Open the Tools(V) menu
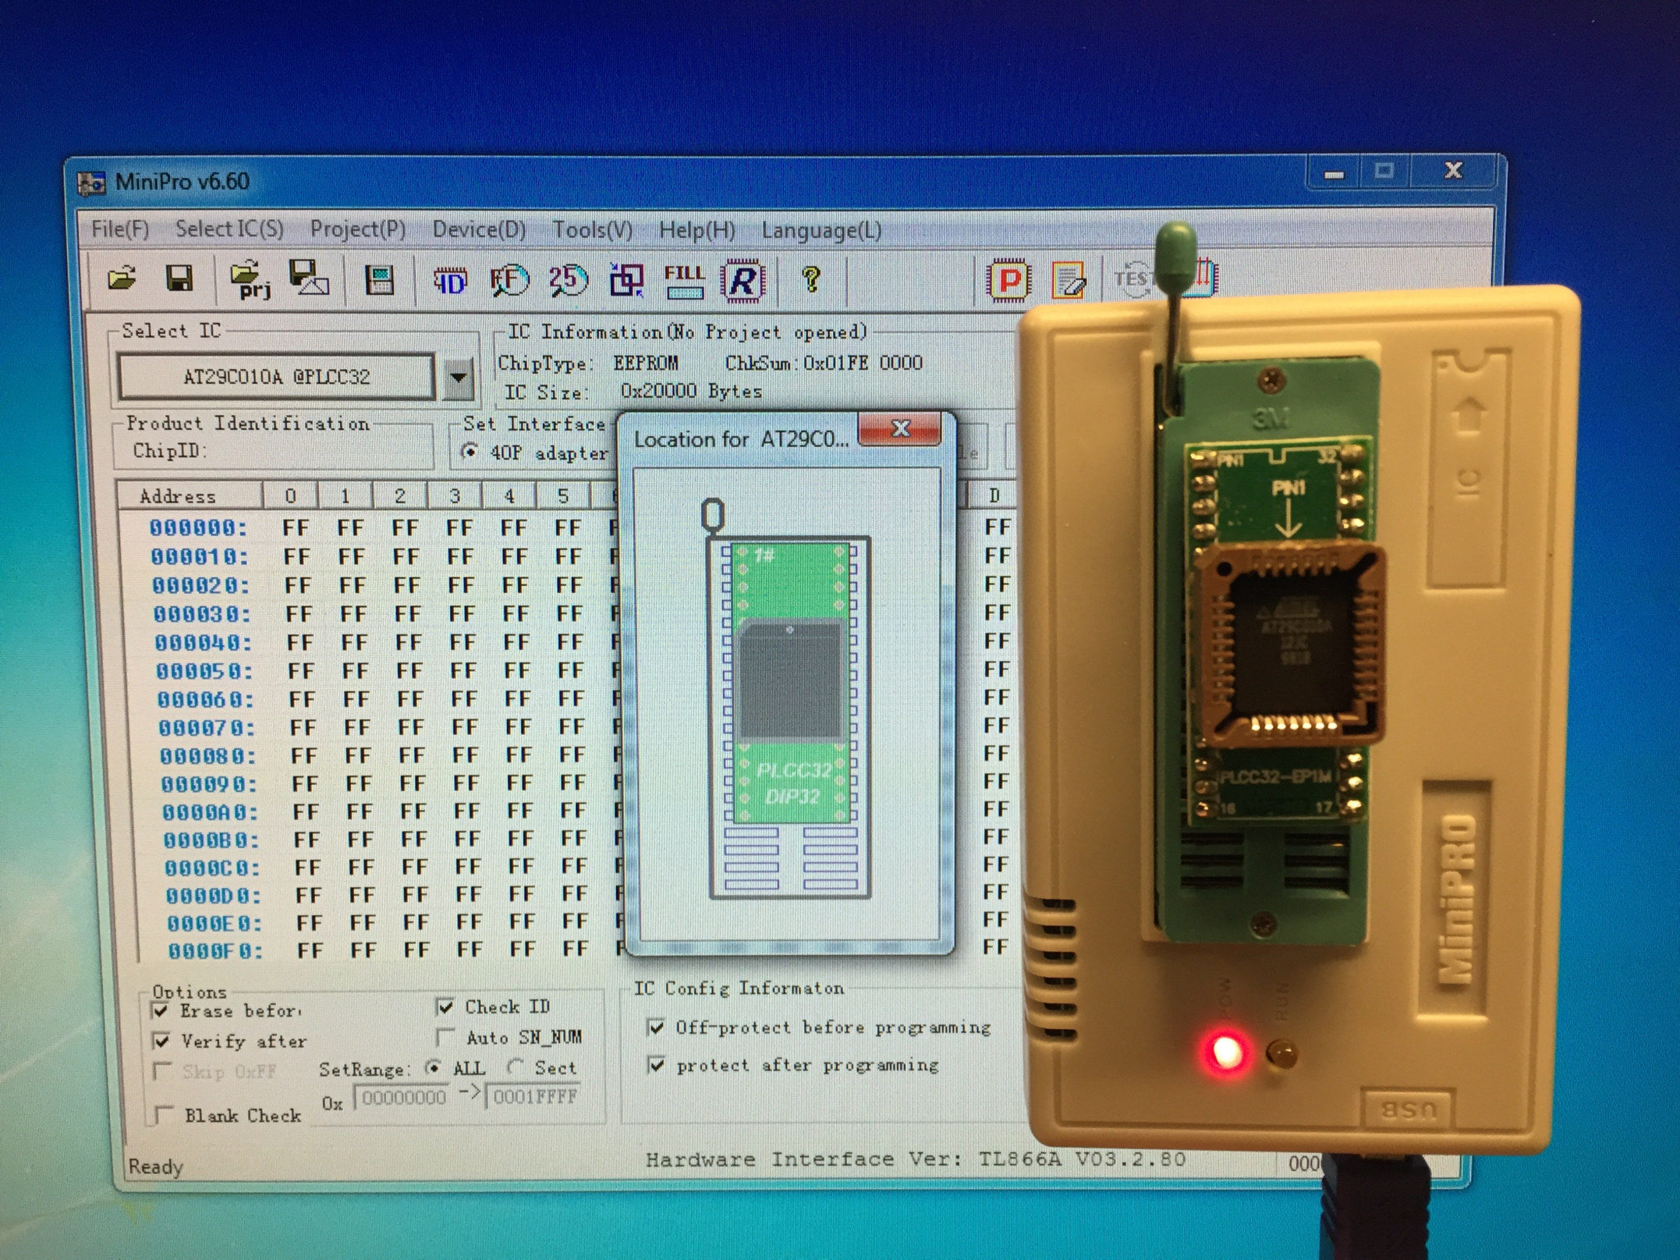This screenshot has width=1680, height=1260. tap(592, 230)
